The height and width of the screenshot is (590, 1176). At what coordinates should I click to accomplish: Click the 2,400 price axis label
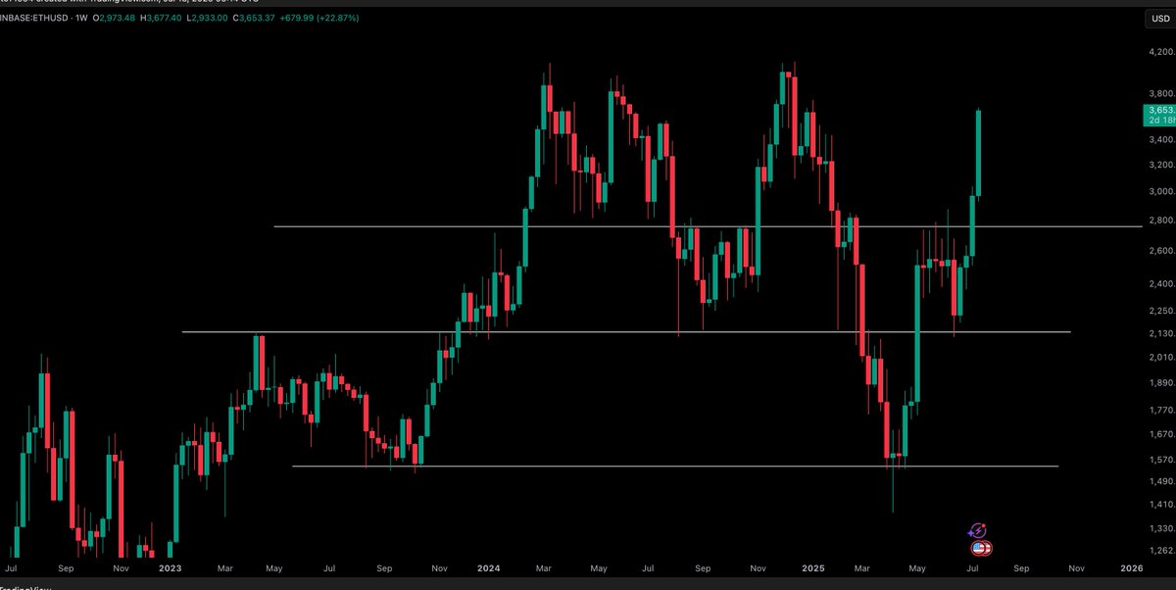pos(1160,285)
